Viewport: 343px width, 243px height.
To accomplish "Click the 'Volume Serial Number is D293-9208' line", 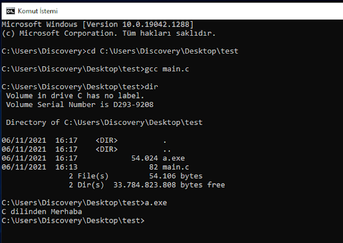I will [80, 105].
